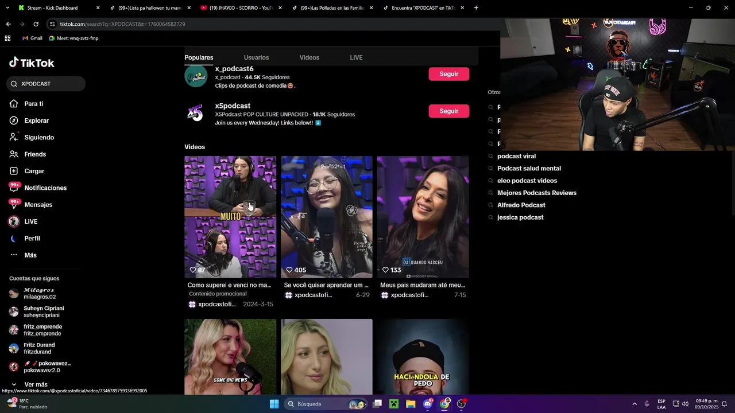735x413 pixels.
Task: Click the address bar URL
Action: [x=122, y=24]
